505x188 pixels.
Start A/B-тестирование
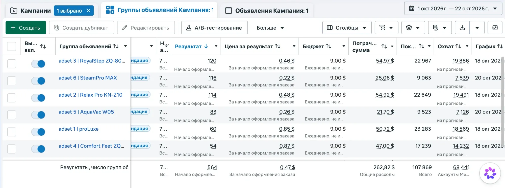214,28
